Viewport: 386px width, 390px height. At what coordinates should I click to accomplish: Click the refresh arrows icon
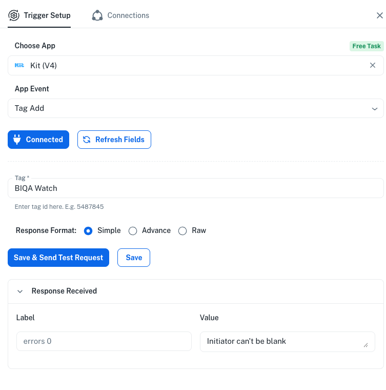click(x=87, y=140)
